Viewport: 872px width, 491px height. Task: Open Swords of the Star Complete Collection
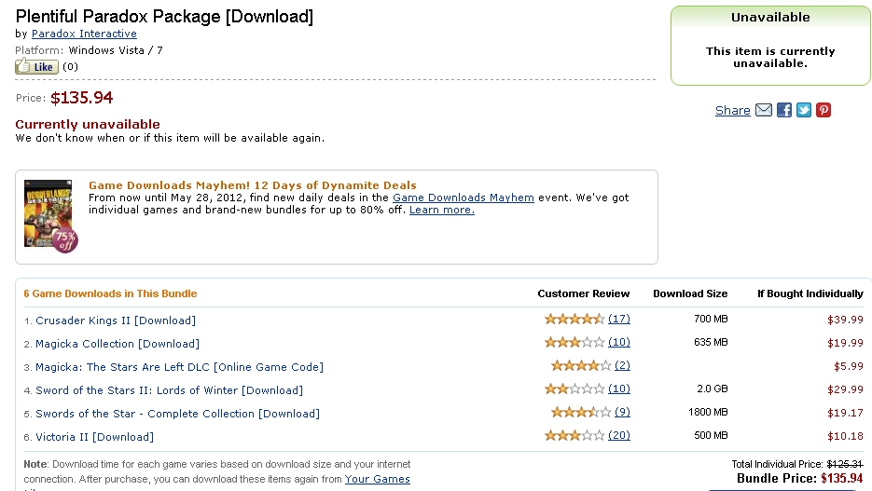tap(177, 414)
